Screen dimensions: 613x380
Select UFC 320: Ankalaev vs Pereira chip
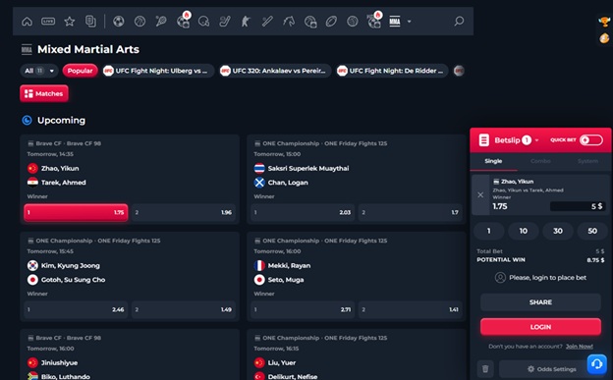pos(275,71)
